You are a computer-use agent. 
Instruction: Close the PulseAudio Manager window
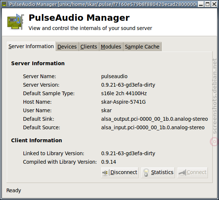pos(214,4)
